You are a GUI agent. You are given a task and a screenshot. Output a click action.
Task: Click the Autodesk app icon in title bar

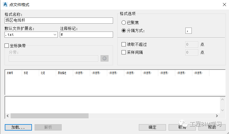click(5, 5)
